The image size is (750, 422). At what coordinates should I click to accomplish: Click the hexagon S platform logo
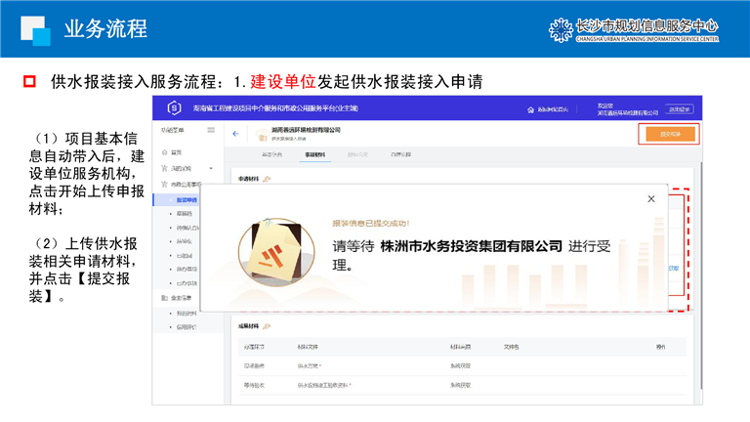(174, 108)
